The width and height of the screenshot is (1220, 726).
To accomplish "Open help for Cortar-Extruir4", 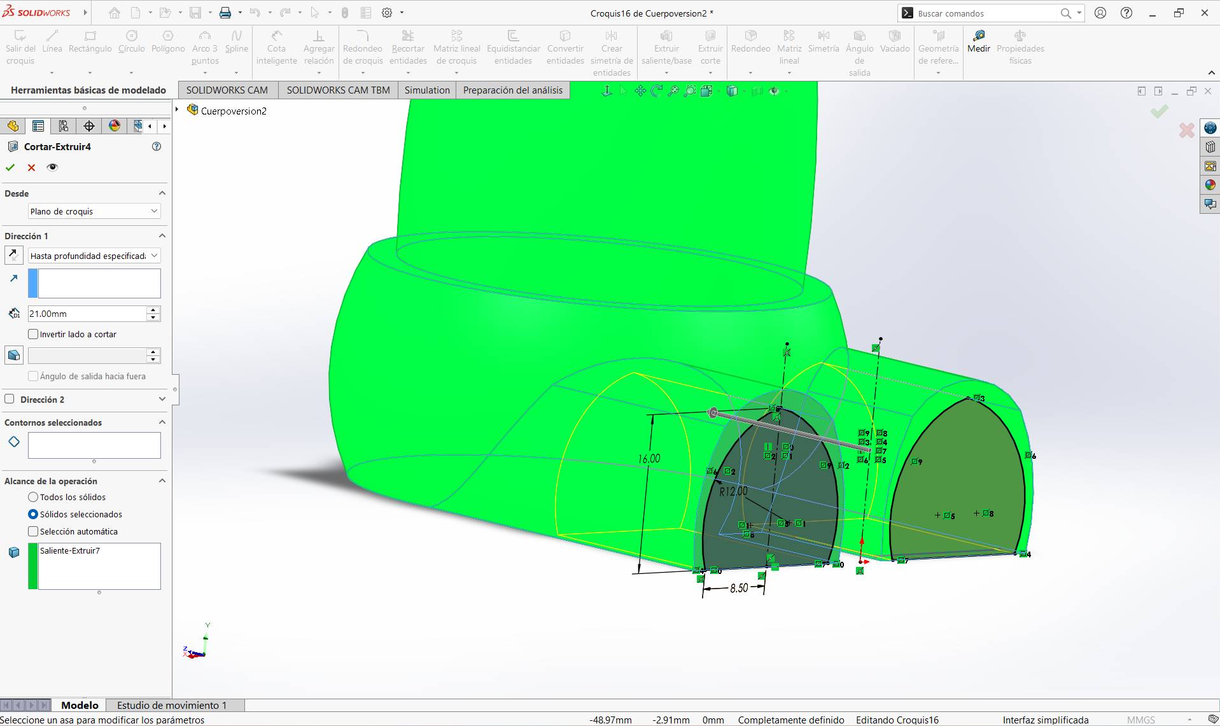I will click(x=157, y=146).
